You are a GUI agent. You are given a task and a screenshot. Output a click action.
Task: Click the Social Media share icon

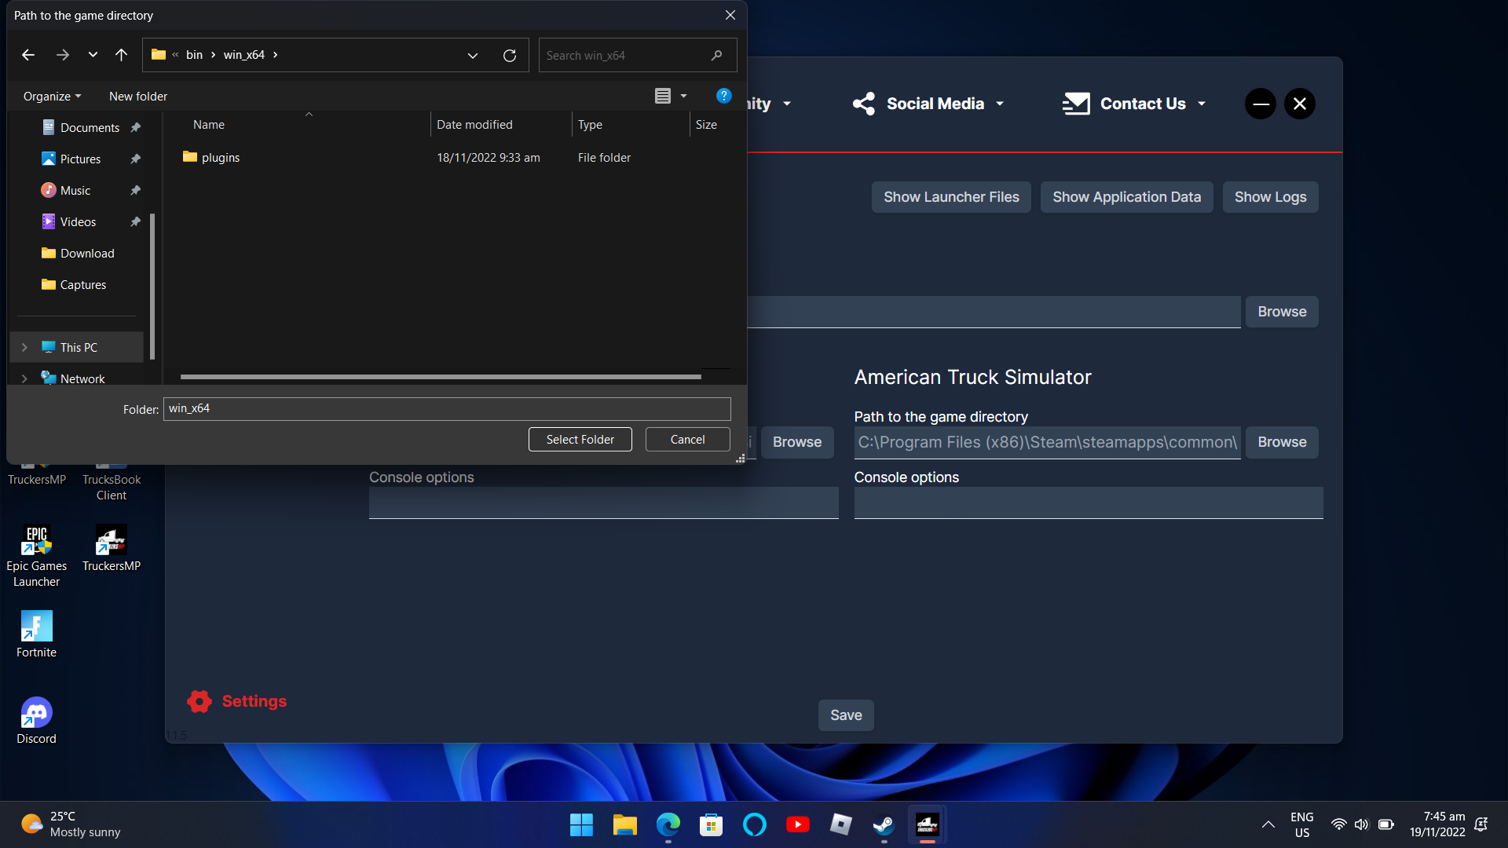(863, 103)
